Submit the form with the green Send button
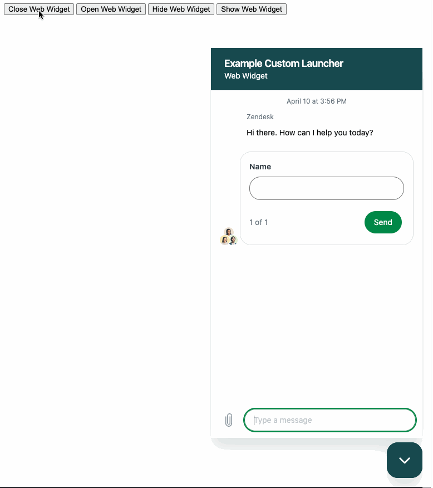Viewport: 433px width, 488px height. [383, 222]
